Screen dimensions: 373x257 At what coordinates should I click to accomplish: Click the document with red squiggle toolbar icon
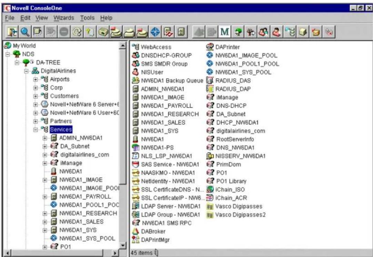(x=168, y=32)
